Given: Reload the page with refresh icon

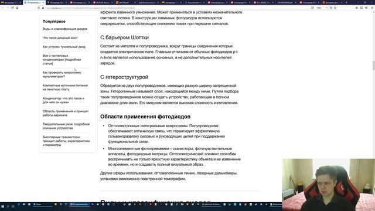Looking at the screenshot, I should pos(12,8).
